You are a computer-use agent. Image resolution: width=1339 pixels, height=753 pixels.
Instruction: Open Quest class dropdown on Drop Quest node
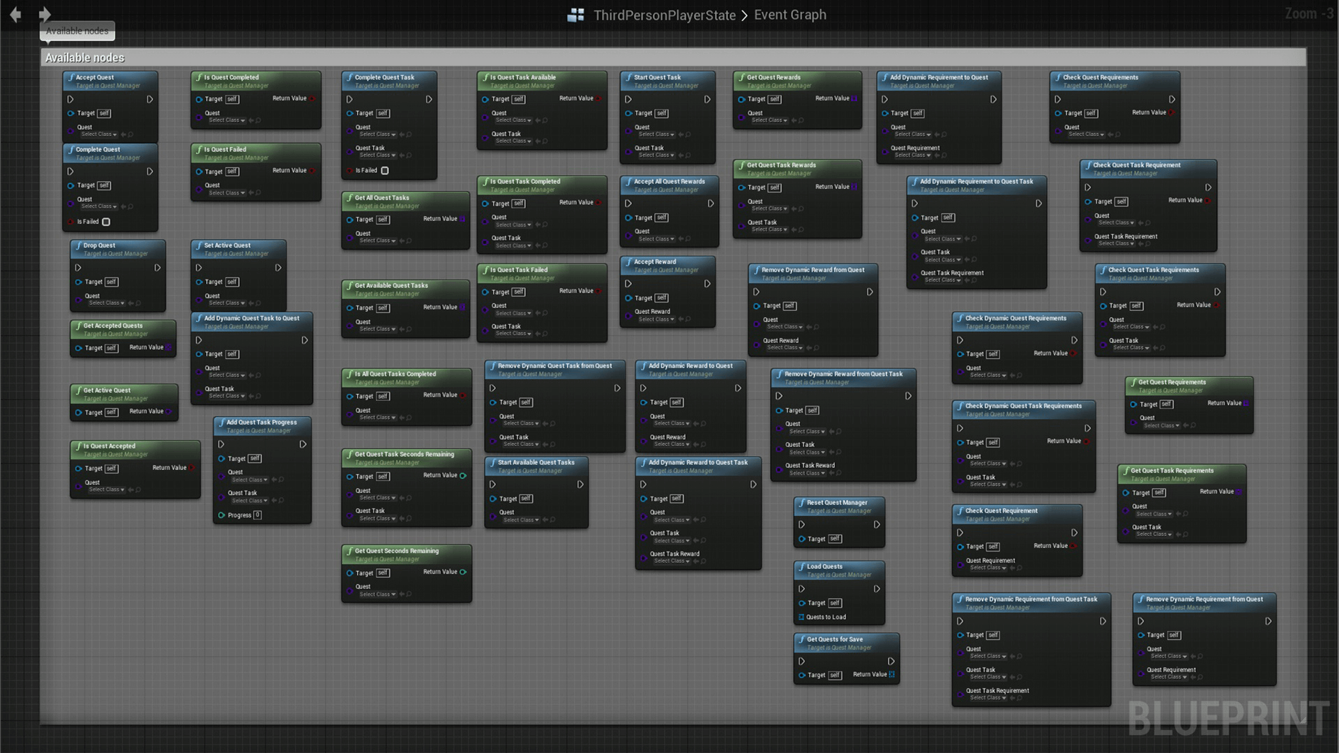[x=107, y=303]
